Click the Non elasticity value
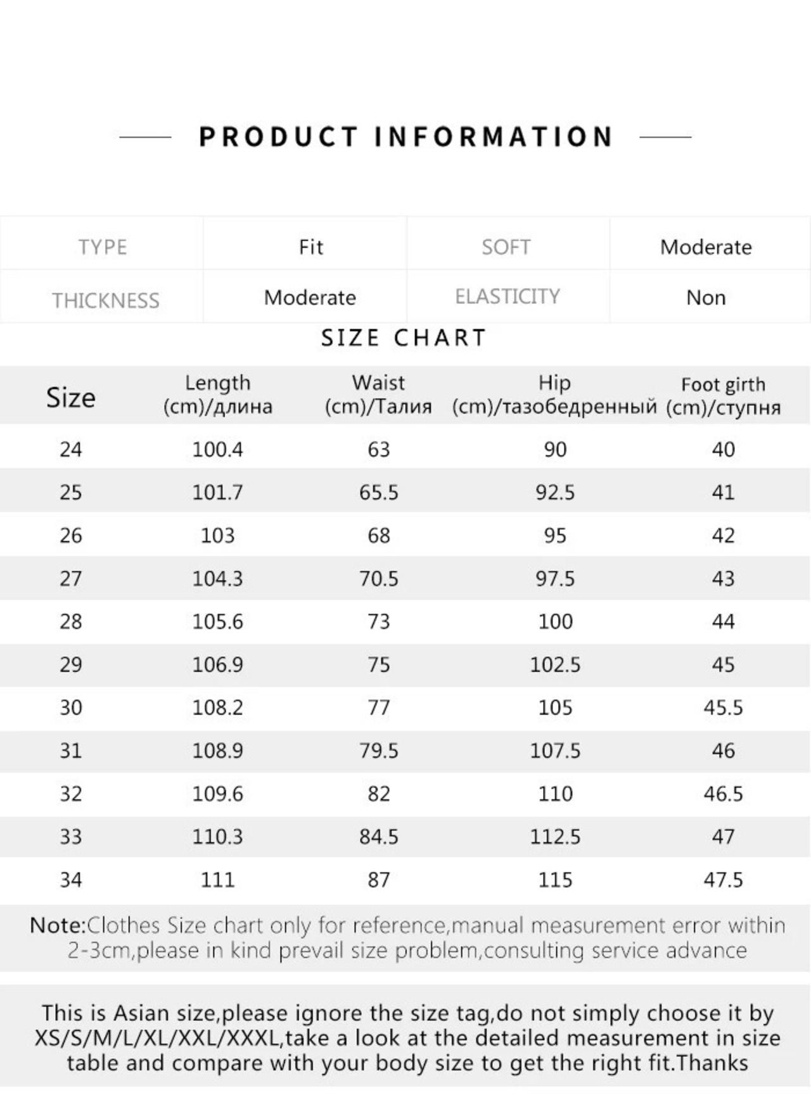Viewport: 811px width, 1097px height. [706, 298]
